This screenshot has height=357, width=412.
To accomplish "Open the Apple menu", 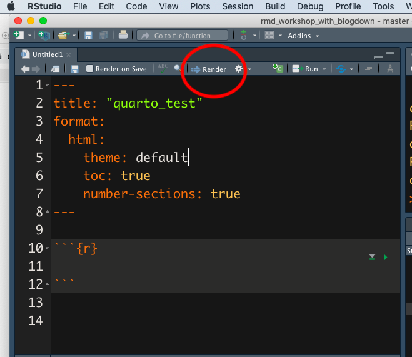I will click(11, 6).
